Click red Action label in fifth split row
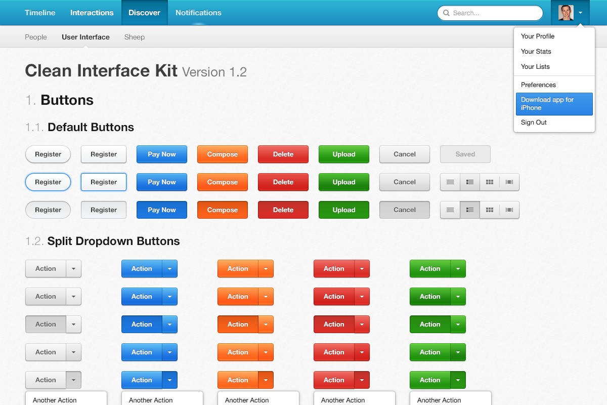This screenshot has width=607, height=405. point(334,380)
